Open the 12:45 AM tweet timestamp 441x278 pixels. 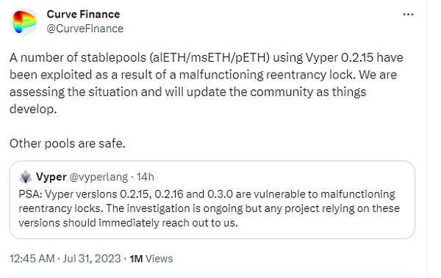(32, 259)
